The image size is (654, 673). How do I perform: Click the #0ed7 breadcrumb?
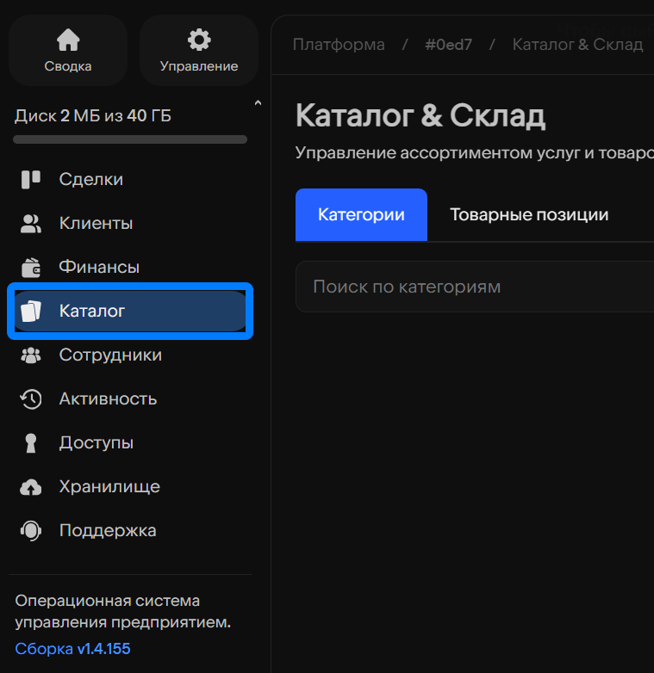(x=448, y=44)
